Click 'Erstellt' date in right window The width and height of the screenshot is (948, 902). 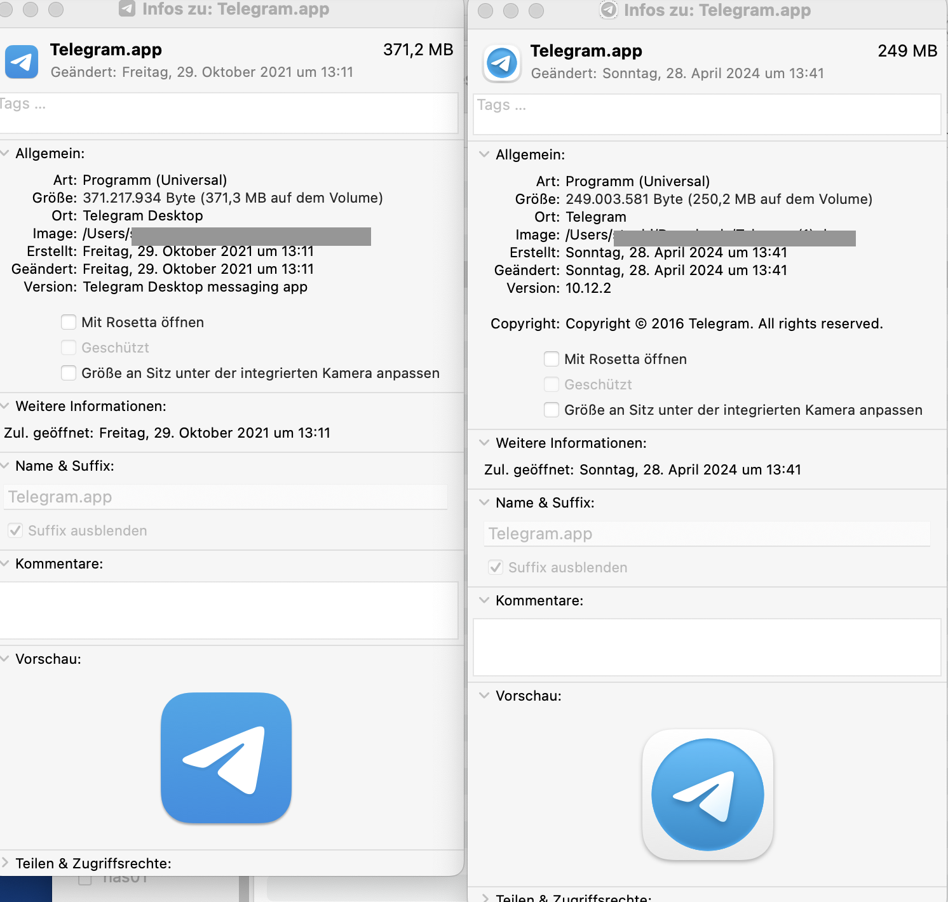click(x=676, y=253)
